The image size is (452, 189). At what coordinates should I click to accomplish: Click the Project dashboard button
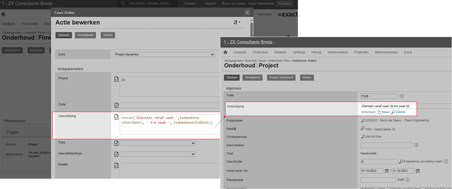click(x=281, y=77)
